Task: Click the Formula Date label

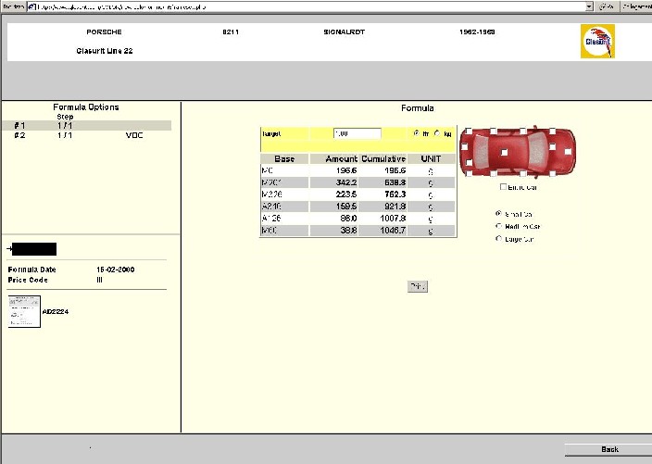Action: [x=32, y=270]
